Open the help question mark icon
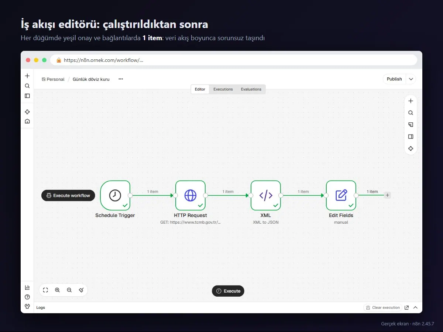Screen dimensions: 443x332 coord(27,297)
